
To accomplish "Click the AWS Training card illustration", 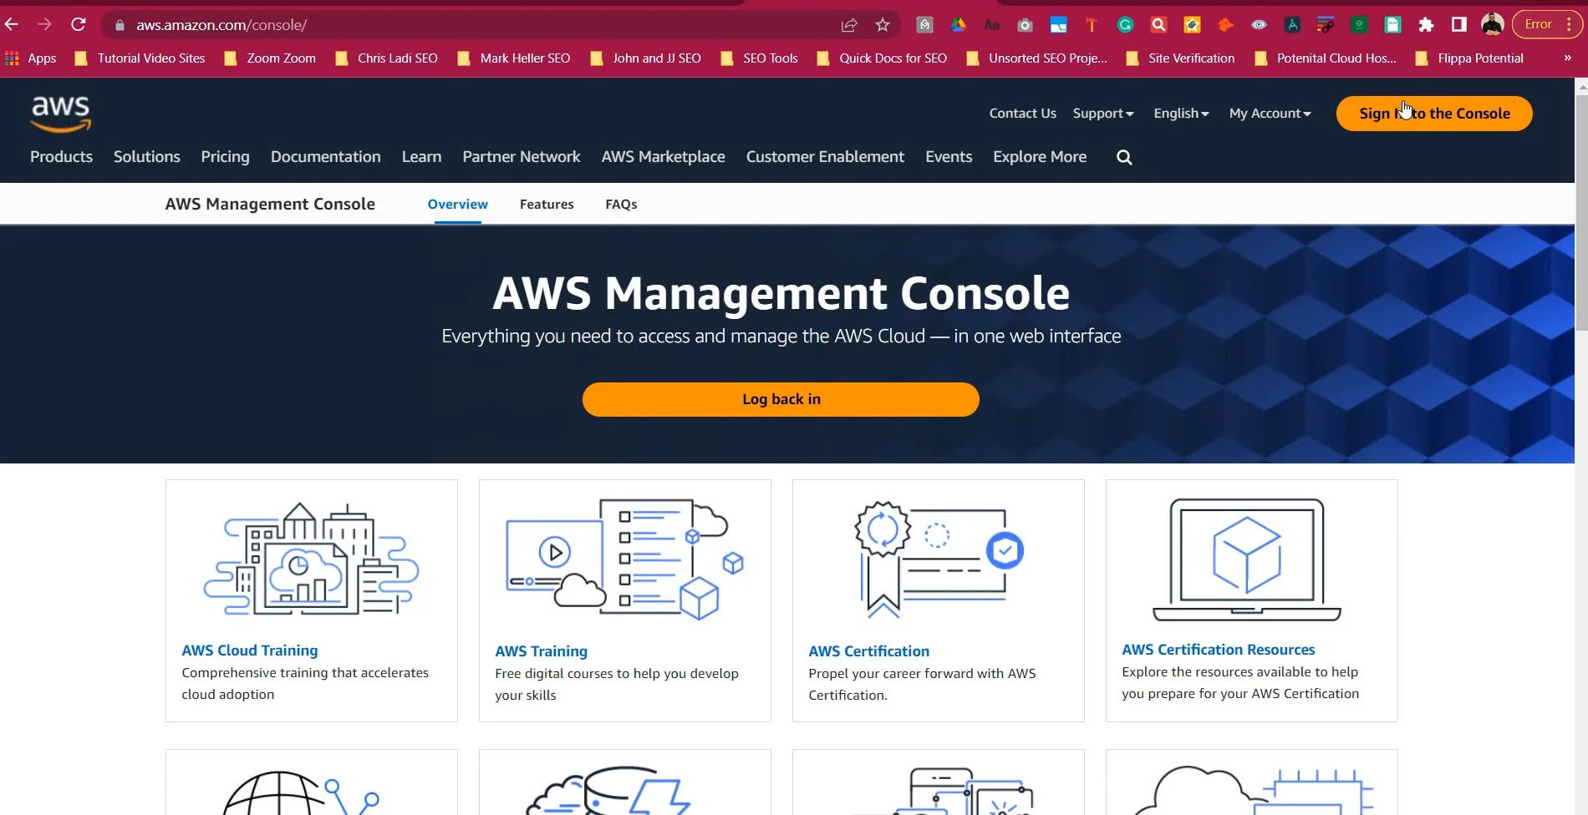I will tap(624, 559).
